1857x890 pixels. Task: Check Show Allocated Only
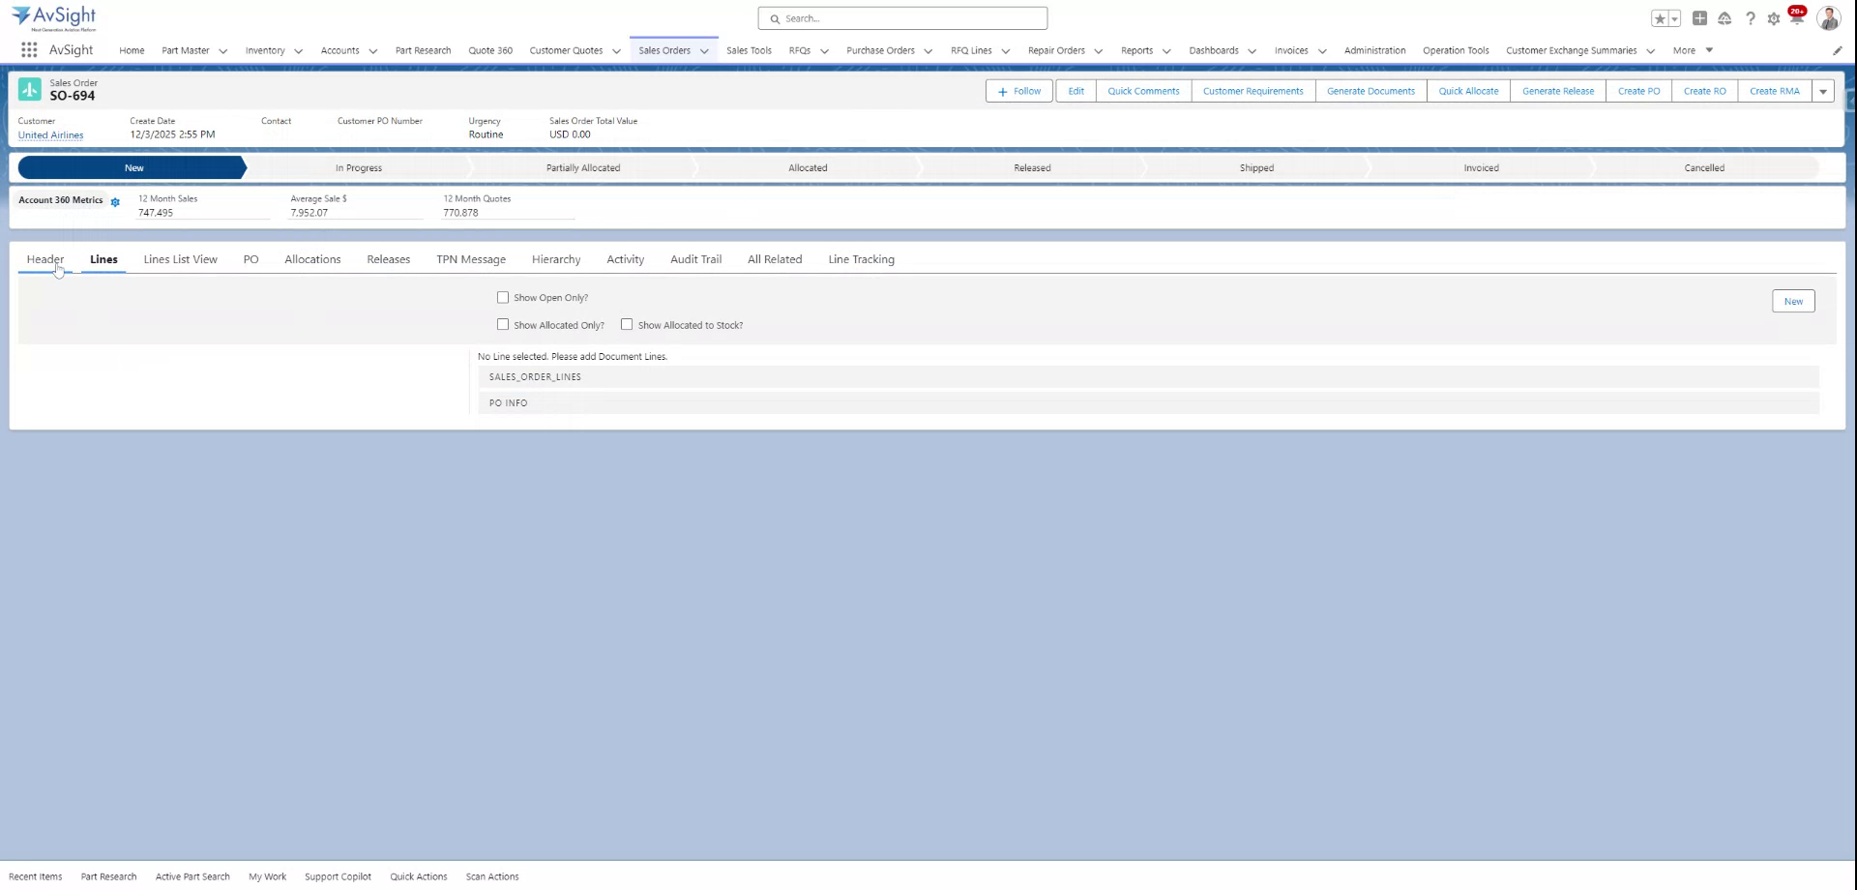tap(503, 324)
